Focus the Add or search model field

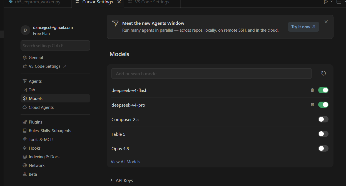point(211,74)
